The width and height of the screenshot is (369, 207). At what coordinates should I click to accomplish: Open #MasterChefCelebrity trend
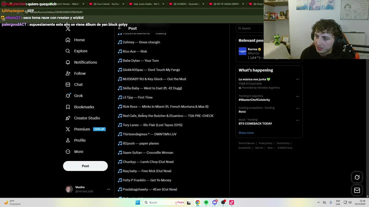[x=254, y=100]
